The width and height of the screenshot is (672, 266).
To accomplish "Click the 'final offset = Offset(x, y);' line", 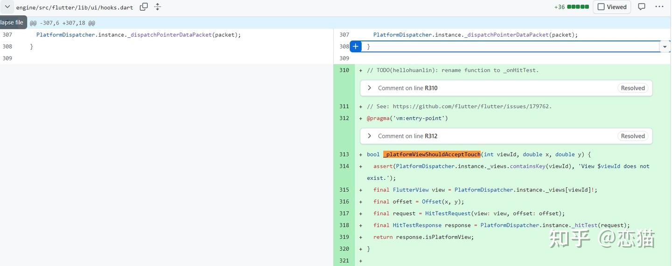I will tap(419, 202).
